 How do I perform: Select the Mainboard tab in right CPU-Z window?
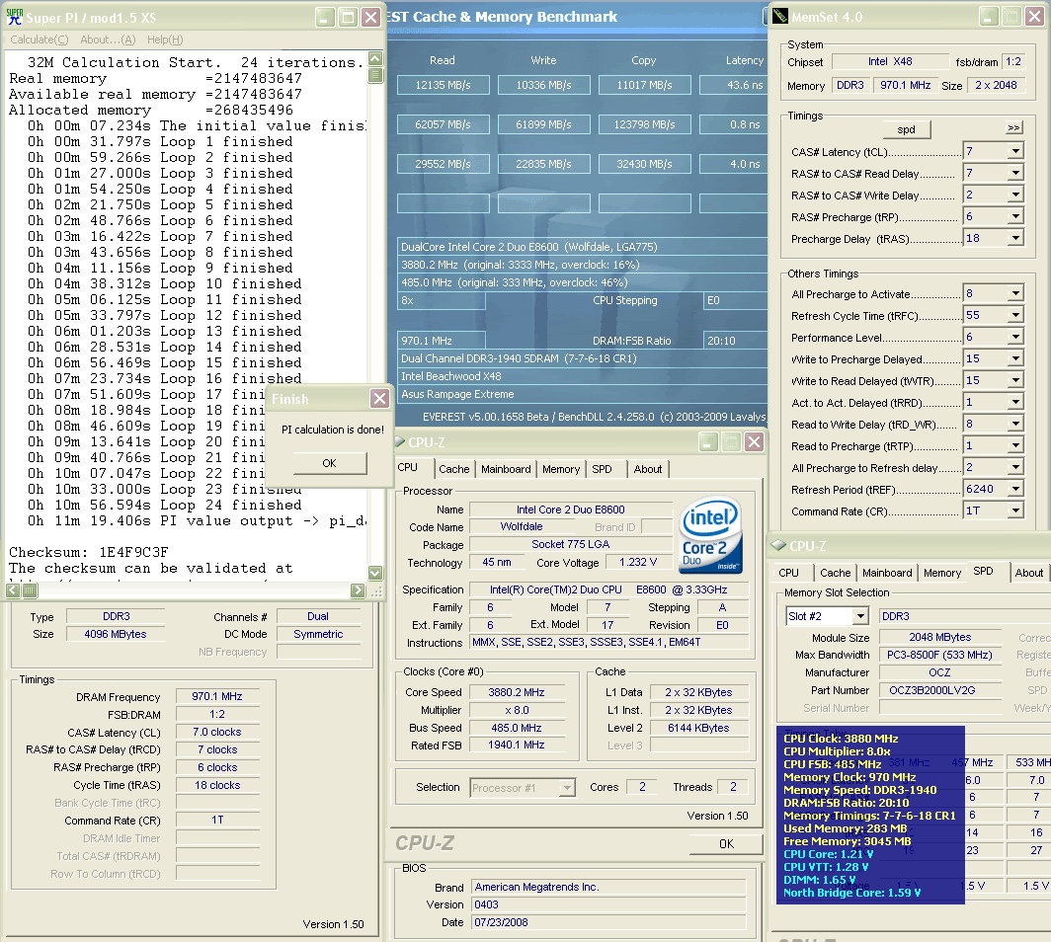(887, 573)
